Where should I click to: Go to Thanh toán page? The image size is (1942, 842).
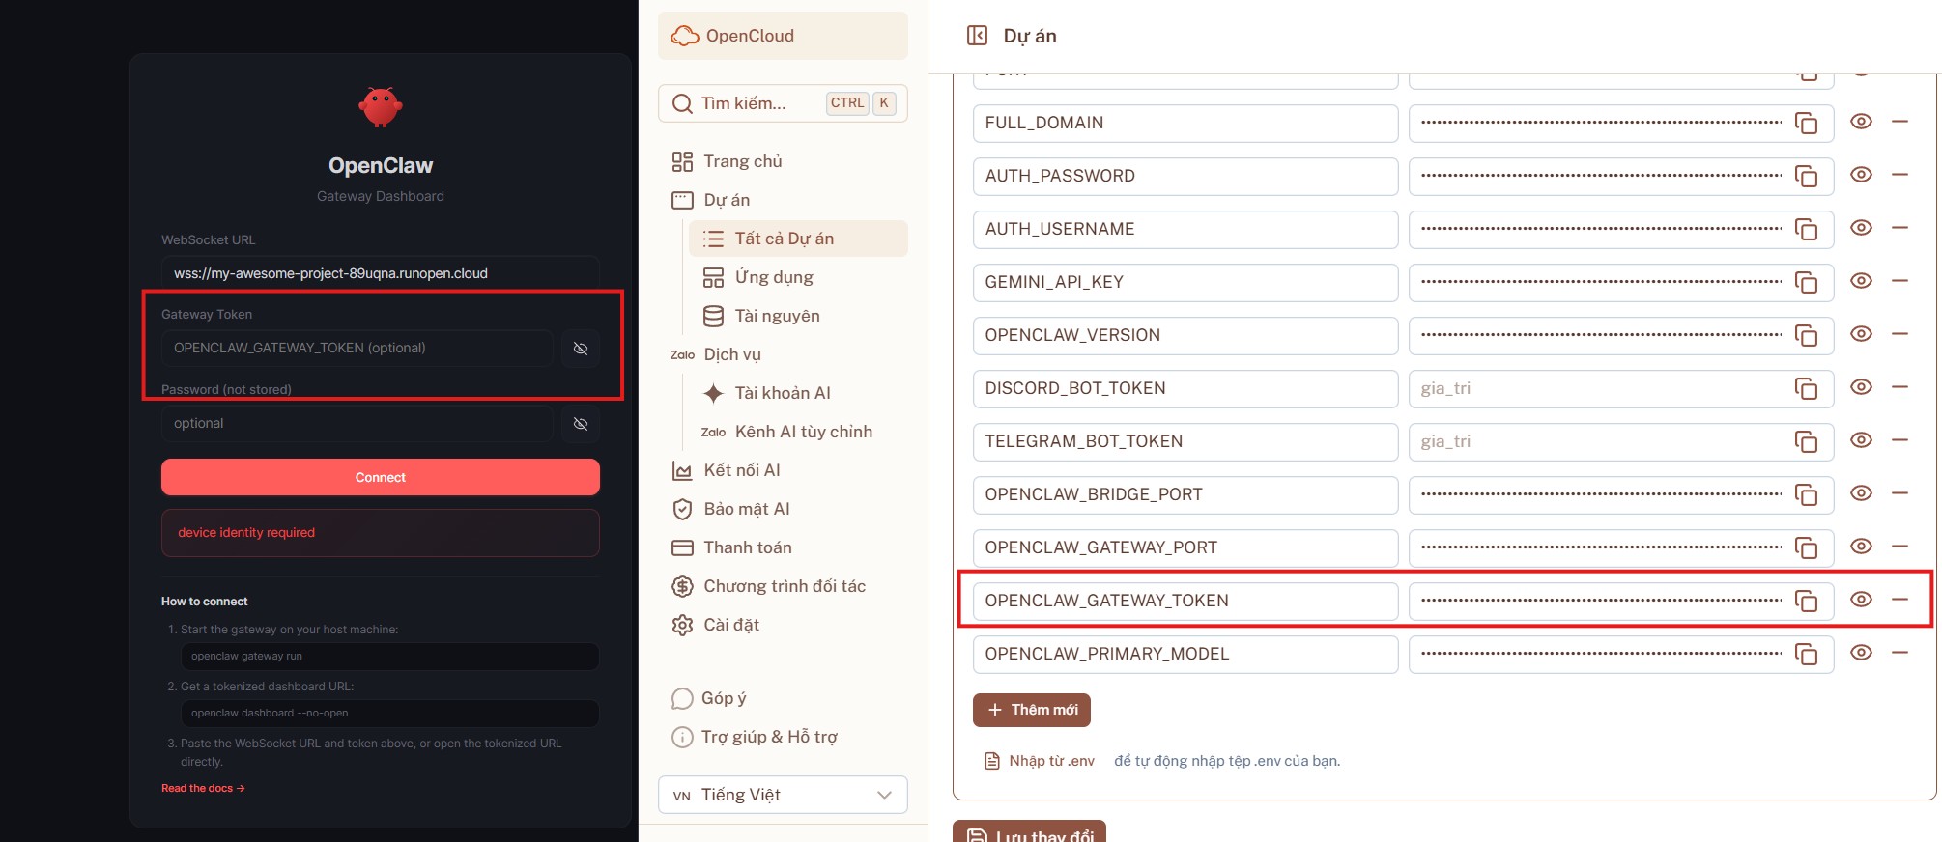click(x=747, y=547)
